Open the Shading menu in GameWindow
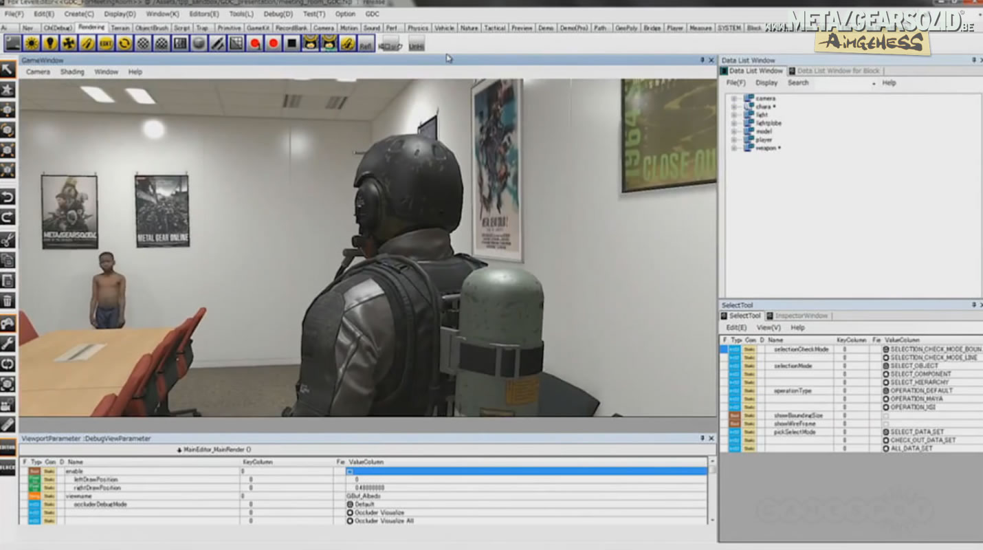 [x=71, y=71]
